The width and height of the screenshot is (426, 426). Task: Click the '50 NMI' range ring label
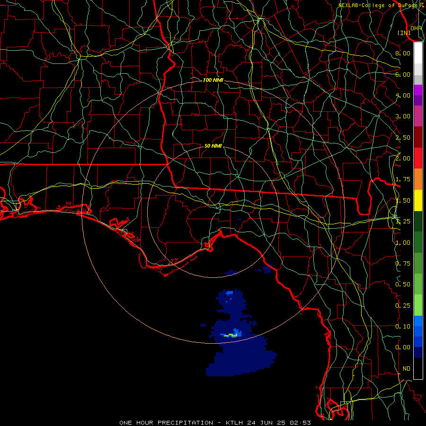point(213,146)
